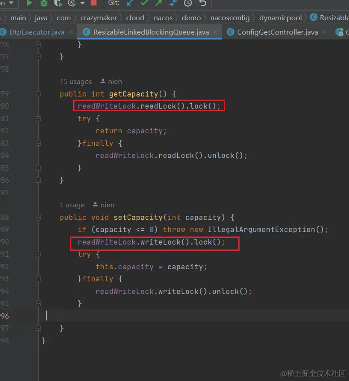Open the profiler options dropdown arrow

pos(83,3)
